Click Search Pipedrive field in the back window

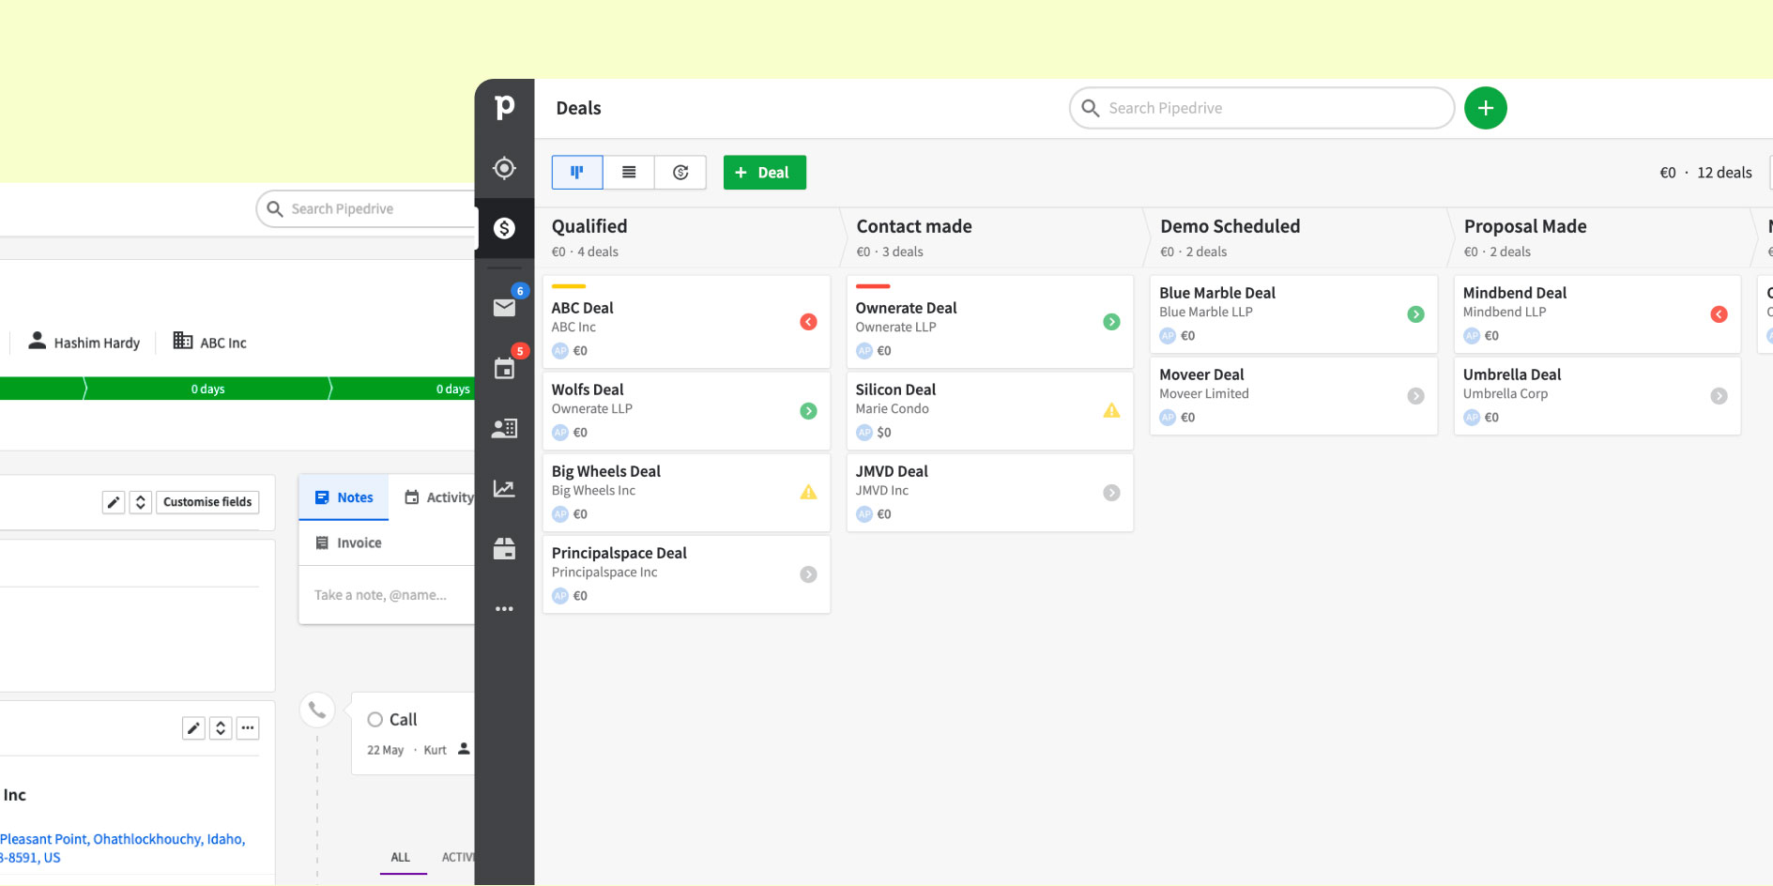(366, 208)
